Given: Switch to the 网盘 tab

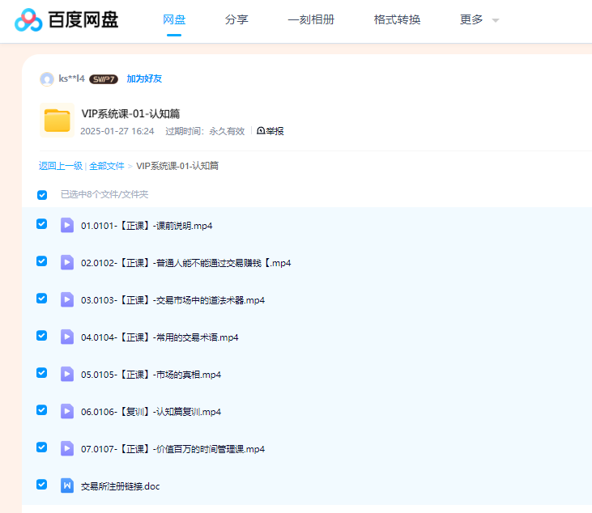Looking at the screenshot, I should [x=174, y=19].
